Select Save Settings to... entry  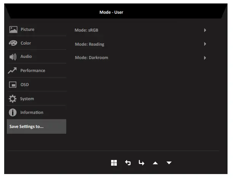(37, 126)
